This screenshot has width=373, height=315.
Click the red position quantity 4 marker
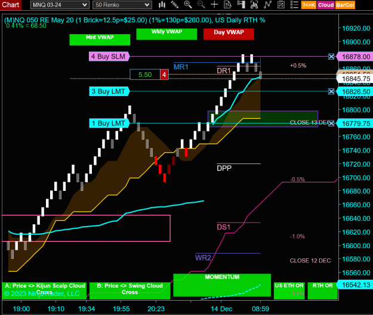click(164, 75)
